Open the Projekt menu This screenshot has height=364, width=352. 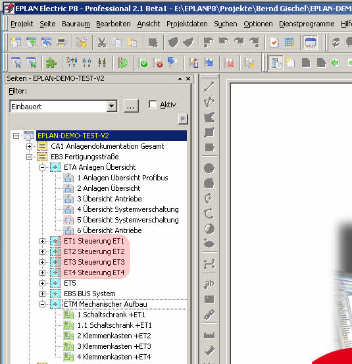(x=22, y=24)
